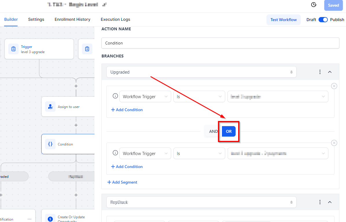This screenshot has height=222, width=346.
Task: Select the Assign to user action icon
Action: [50, 107]
